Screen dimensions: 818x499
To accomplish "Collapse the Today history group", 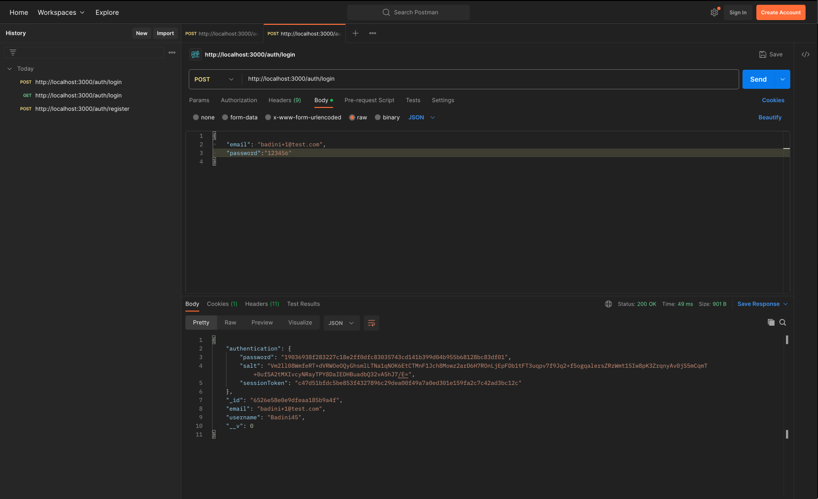I will pyautogui.click(x=10, y=69).
